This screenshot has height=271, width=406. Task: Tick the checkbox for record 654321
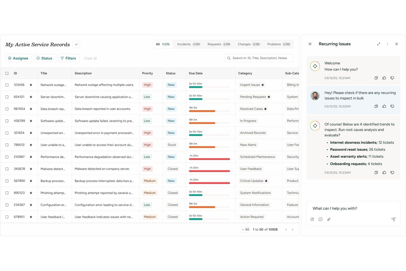coord(7,97)
